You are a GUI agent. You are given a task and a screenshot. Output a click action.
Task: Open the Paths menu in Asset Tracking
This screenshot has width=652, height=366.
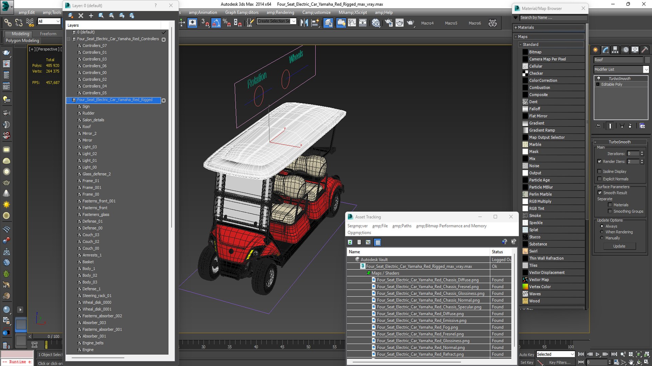pyautogui.click(x=402, y=226)
